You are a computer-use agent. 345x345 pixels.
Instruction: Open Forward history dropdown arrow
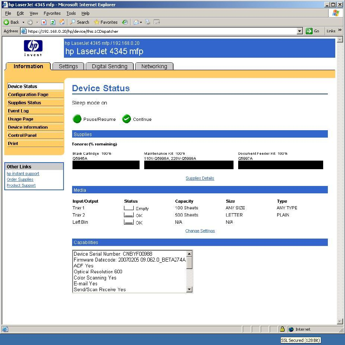[x=37, y=23]
